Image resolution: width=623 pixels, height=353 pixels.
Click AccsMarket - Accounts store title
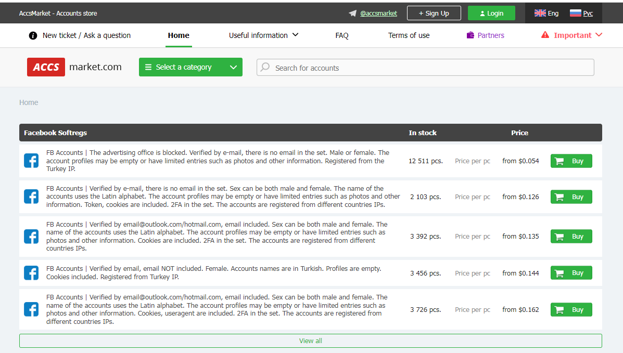click(58, 13)
